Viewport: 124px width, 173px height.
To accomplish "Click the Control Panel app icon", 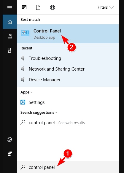I will click(x=25, y=33).
